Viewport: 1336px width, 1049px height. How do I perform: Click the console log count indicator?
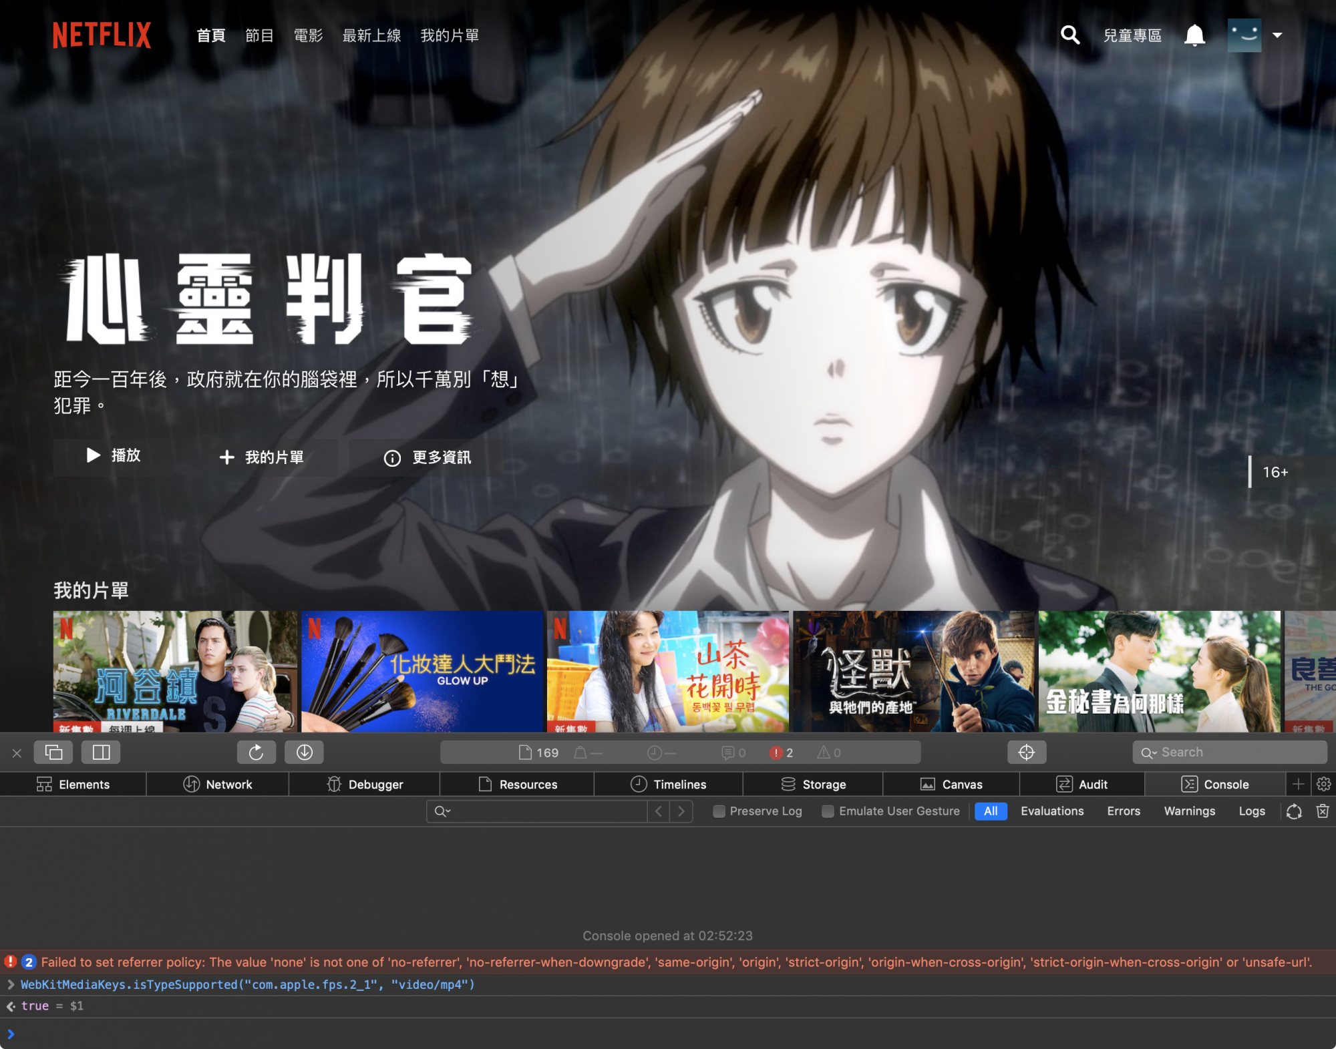(733, 753)
